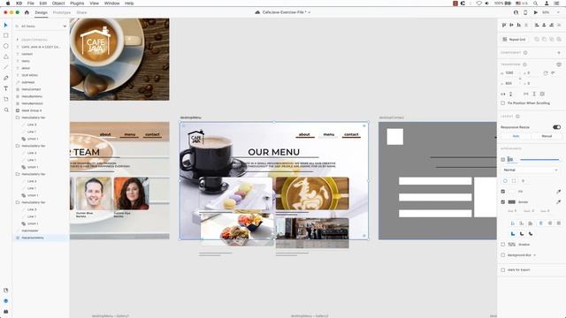
Task: Click the Border eyedropper icon
Action: [558, 202]
